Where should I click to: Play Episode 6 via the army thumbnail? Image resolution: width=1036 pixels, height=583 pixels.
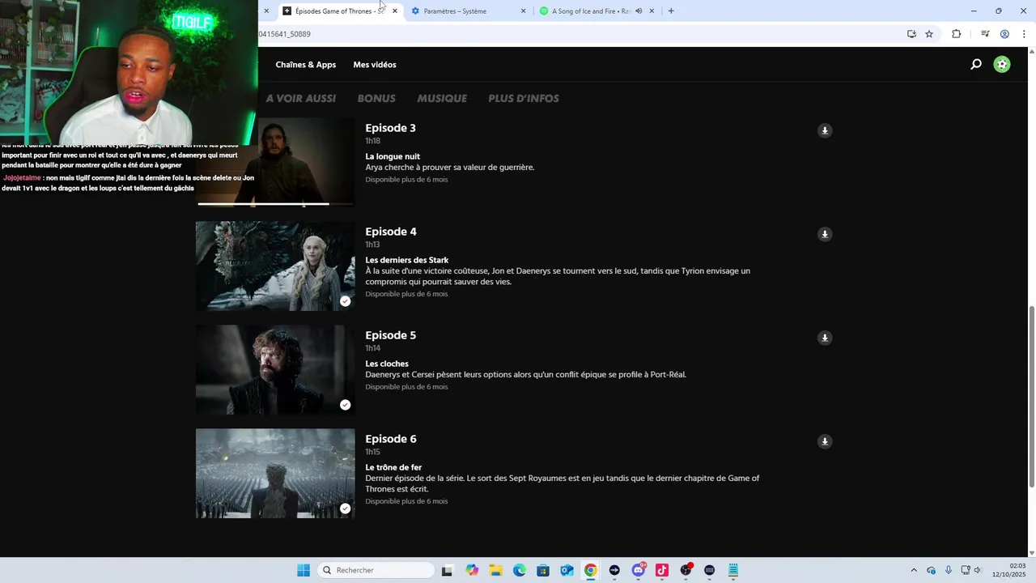click(x=275, y=473)
